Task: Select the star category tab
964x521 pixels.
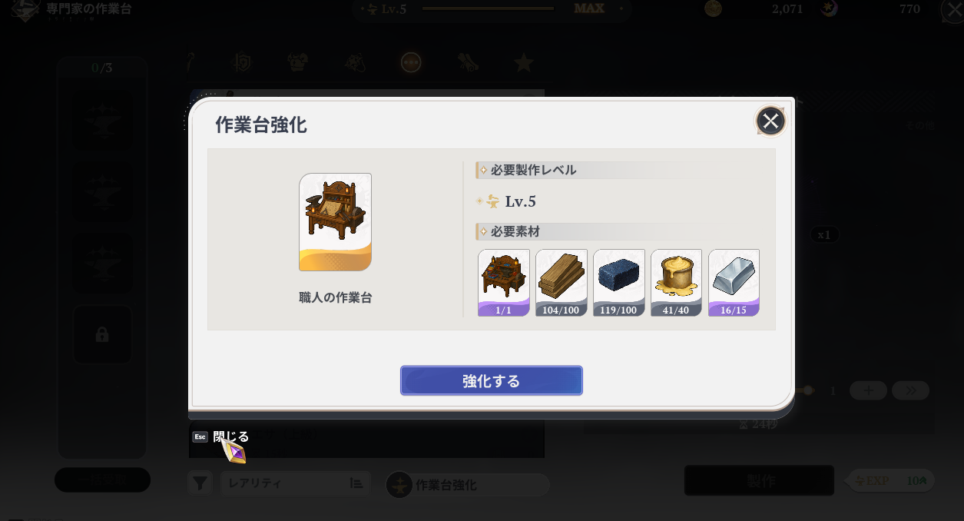Action: point(524,62)
